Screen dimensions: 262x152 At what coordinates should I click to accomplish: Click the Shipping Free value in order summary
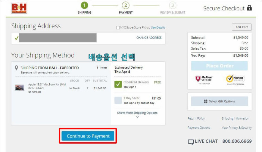pyautogui.click(x=245, y=43)
